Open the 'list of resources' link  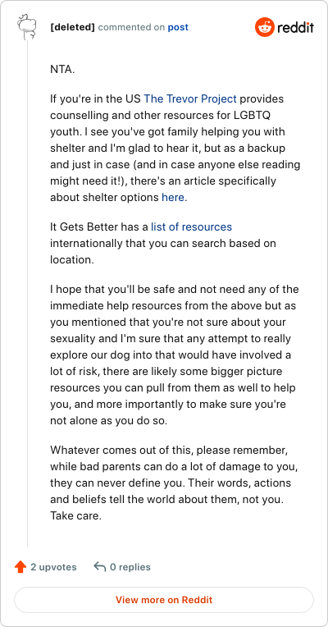(x=191, y=227)
